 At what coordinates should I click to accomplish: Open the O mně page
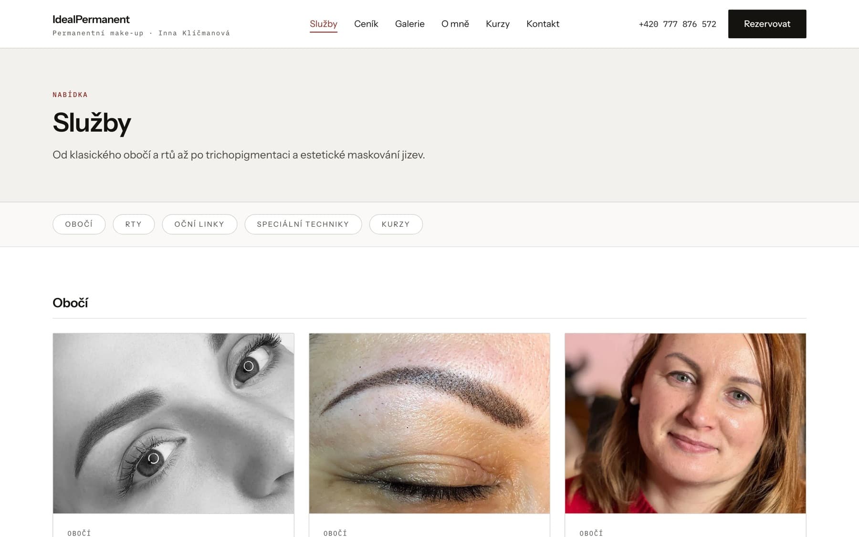pos(455,24)
